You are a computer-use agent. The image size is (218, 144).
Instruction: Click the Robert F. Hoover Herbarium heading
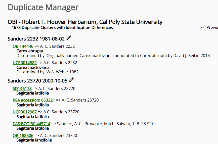pos(85,22)
